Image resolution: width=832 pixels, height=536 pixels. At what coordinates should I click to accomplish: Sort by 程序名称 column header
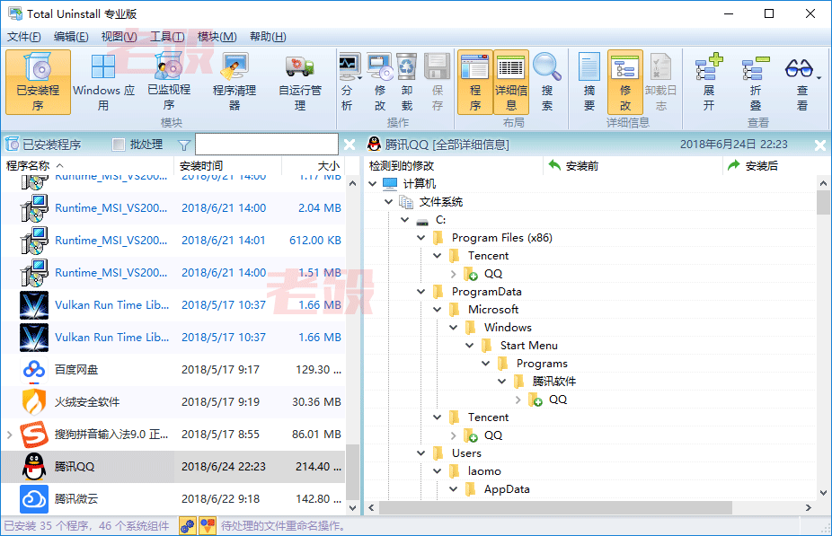(87, 166)
